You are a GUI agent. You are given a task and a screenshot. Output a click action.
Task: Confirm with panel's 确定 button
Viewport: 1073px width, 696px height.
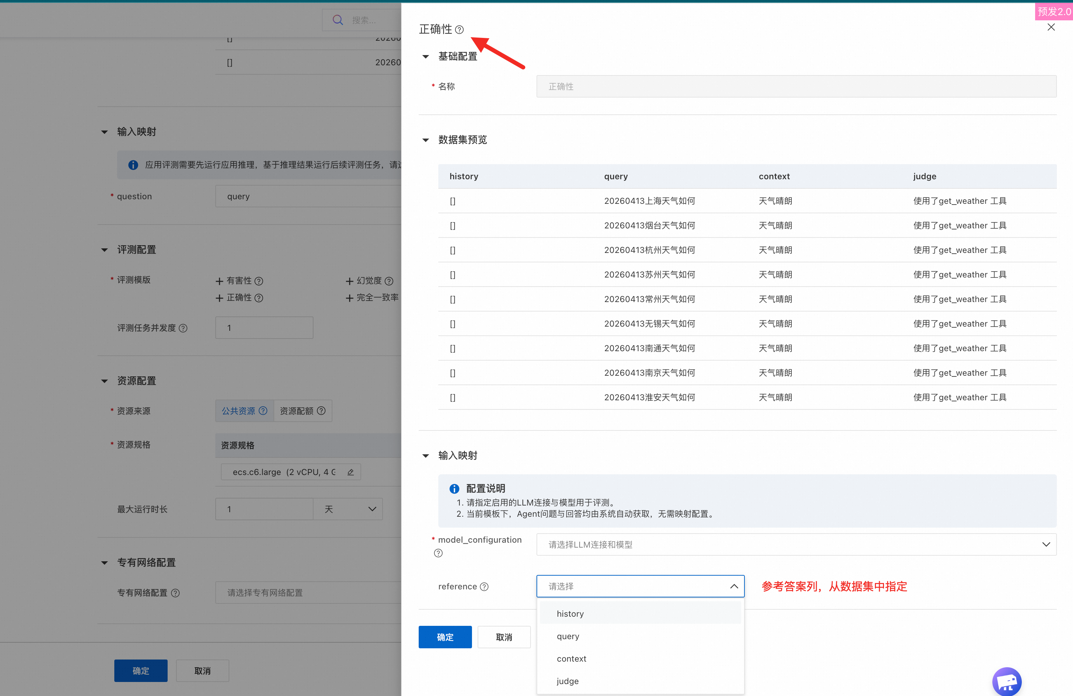point(445,637)
